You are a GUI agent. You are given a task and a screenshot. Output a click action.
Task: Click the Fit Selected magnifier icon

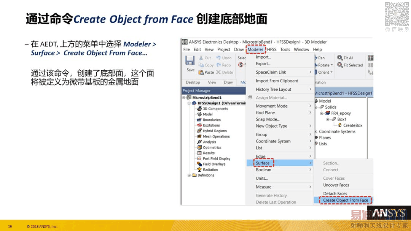click(340, 65)
